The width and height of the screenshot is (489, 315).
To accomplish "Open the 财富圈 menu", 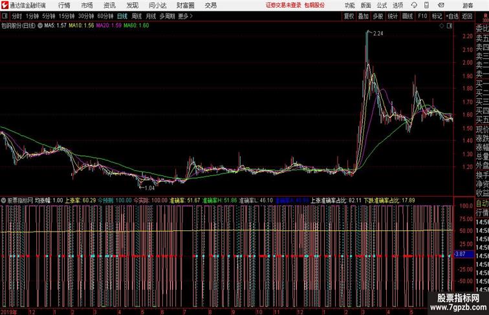I will tap(185, 5).
